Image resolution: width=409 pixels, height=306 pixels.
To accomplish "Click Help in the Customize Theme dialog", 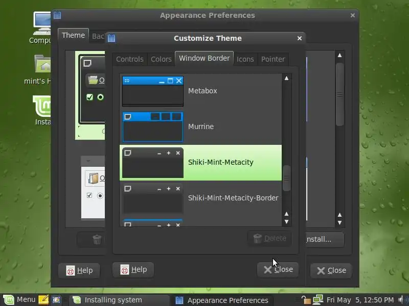I will (x=133, y=270).
